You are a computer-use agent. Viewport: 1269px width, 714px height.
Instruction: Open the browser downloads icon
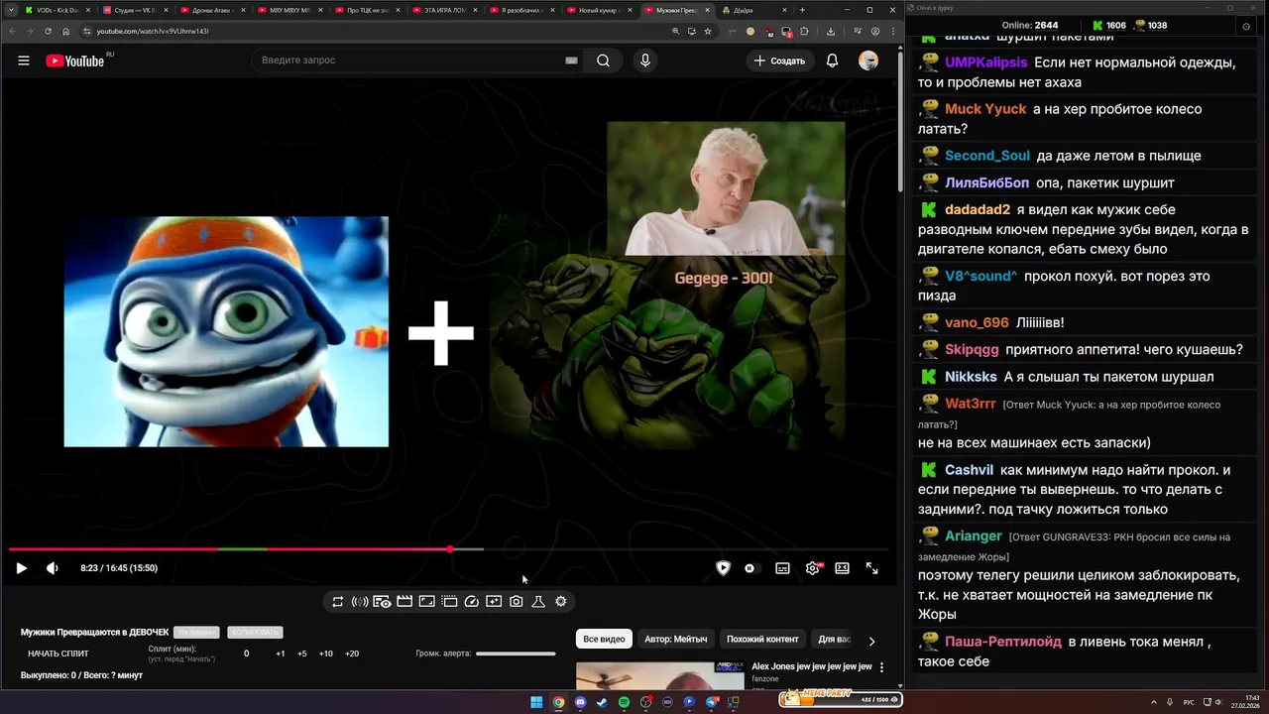pyautogui.click(x=831, y=31)
